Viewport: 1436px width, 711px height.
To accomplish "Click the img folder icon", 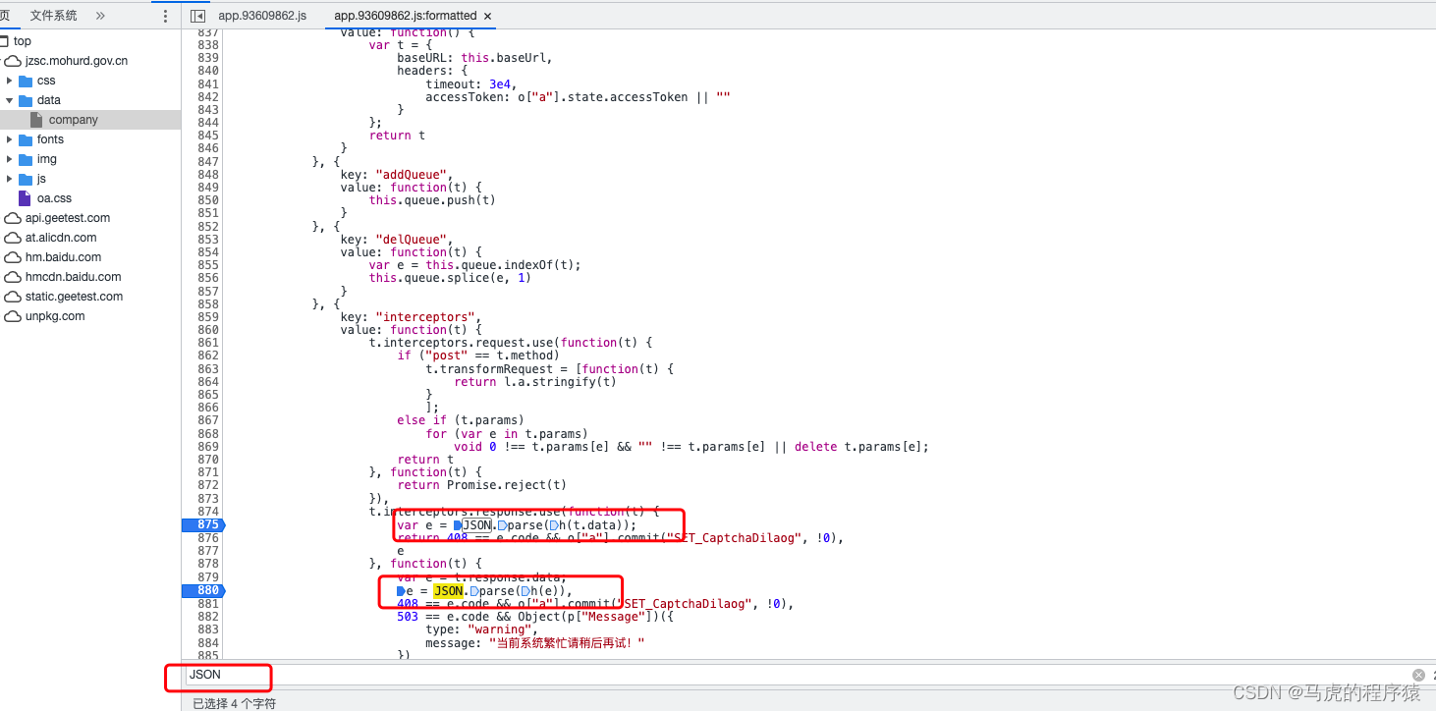I will [x=26, y=159].
